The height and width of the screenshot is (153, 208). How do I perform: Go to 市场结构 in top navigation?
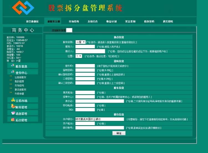(74, 21)
